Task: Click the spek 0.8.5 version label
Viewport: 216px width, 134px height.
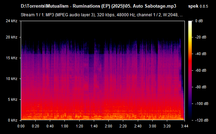Action: pos(198,6)
